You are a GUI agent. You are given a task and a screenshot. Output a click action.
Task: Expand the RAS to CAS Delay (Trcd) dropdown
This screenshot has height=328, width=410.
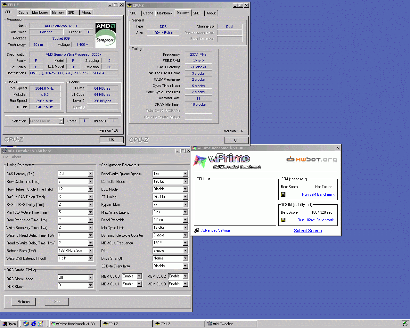(x=91, y=197)
